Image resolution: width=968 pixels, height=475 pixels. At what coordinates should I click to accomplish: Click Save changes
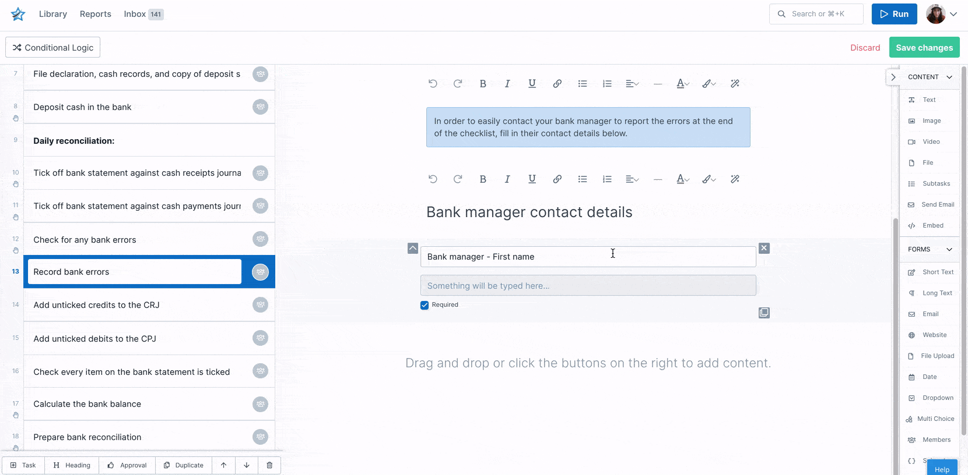(x=924, y=48)
